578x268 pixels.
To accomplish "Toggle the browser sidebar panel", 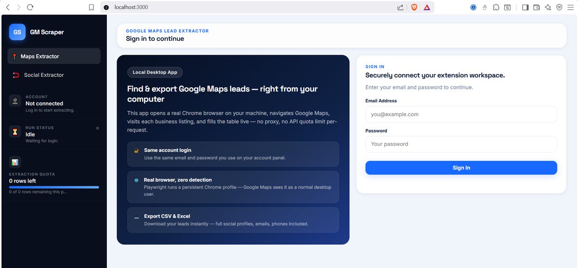I will pos(525,7).
